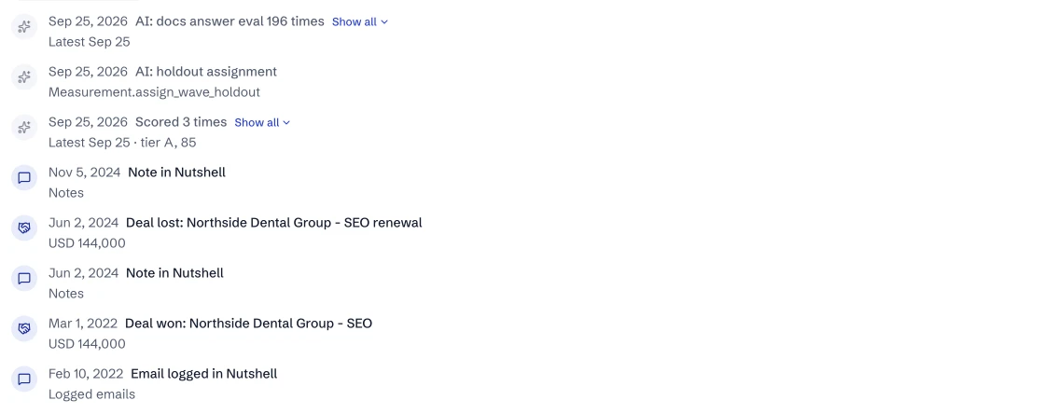Click the AI sparkle icon beside holdout assignment

tap(24, 77)
